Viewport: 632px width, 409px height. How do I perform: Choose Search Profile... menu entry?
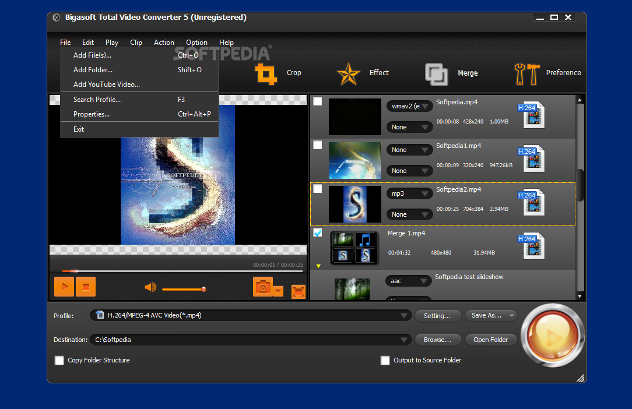coord(139,100)
